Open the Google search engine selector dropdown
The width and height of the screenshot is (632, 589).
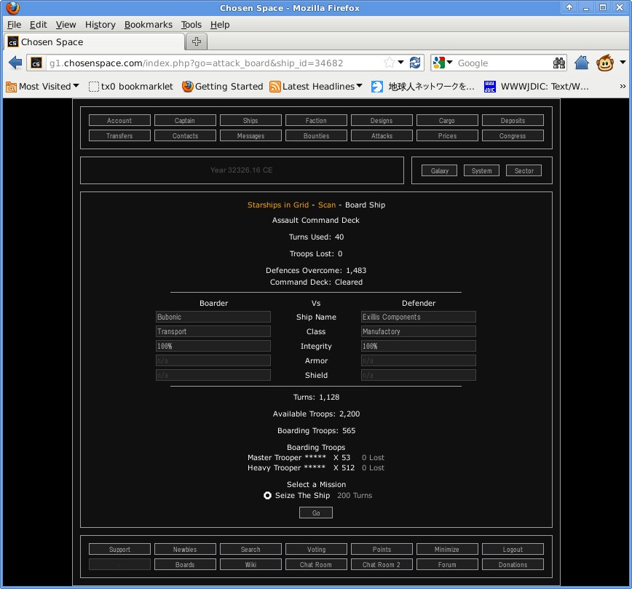(x=444, y=63)
